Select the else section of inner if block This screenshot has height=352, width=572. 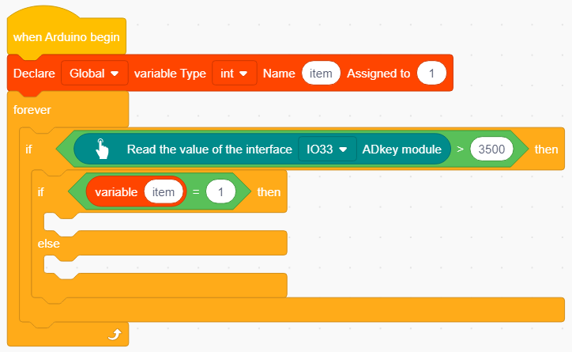tap(48, 244)
